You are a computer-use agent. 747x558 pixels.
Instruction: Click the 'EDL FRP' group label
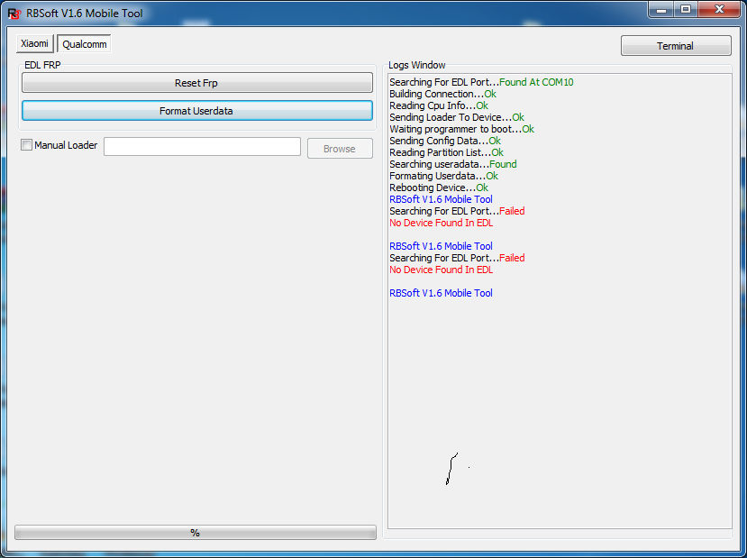click(x=42, y=65)
